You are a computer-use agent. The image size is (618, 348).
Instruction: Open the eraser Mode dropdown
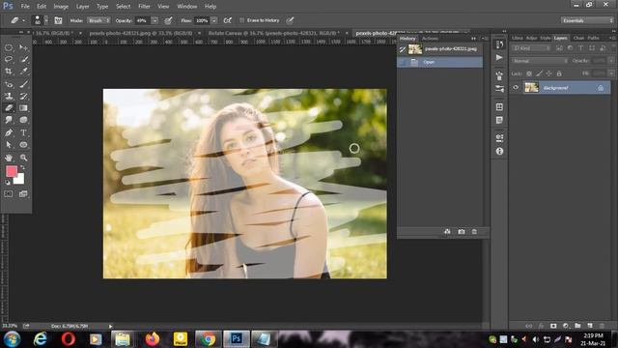pos(98,20)
